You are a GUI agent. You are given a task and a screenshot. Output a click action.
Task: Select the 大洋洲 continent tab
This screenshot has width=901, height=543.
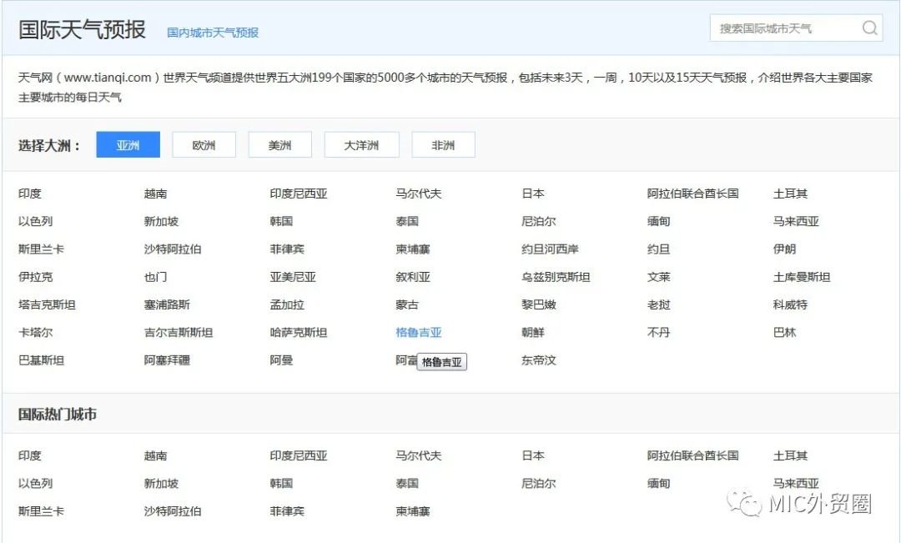[361, 143]
